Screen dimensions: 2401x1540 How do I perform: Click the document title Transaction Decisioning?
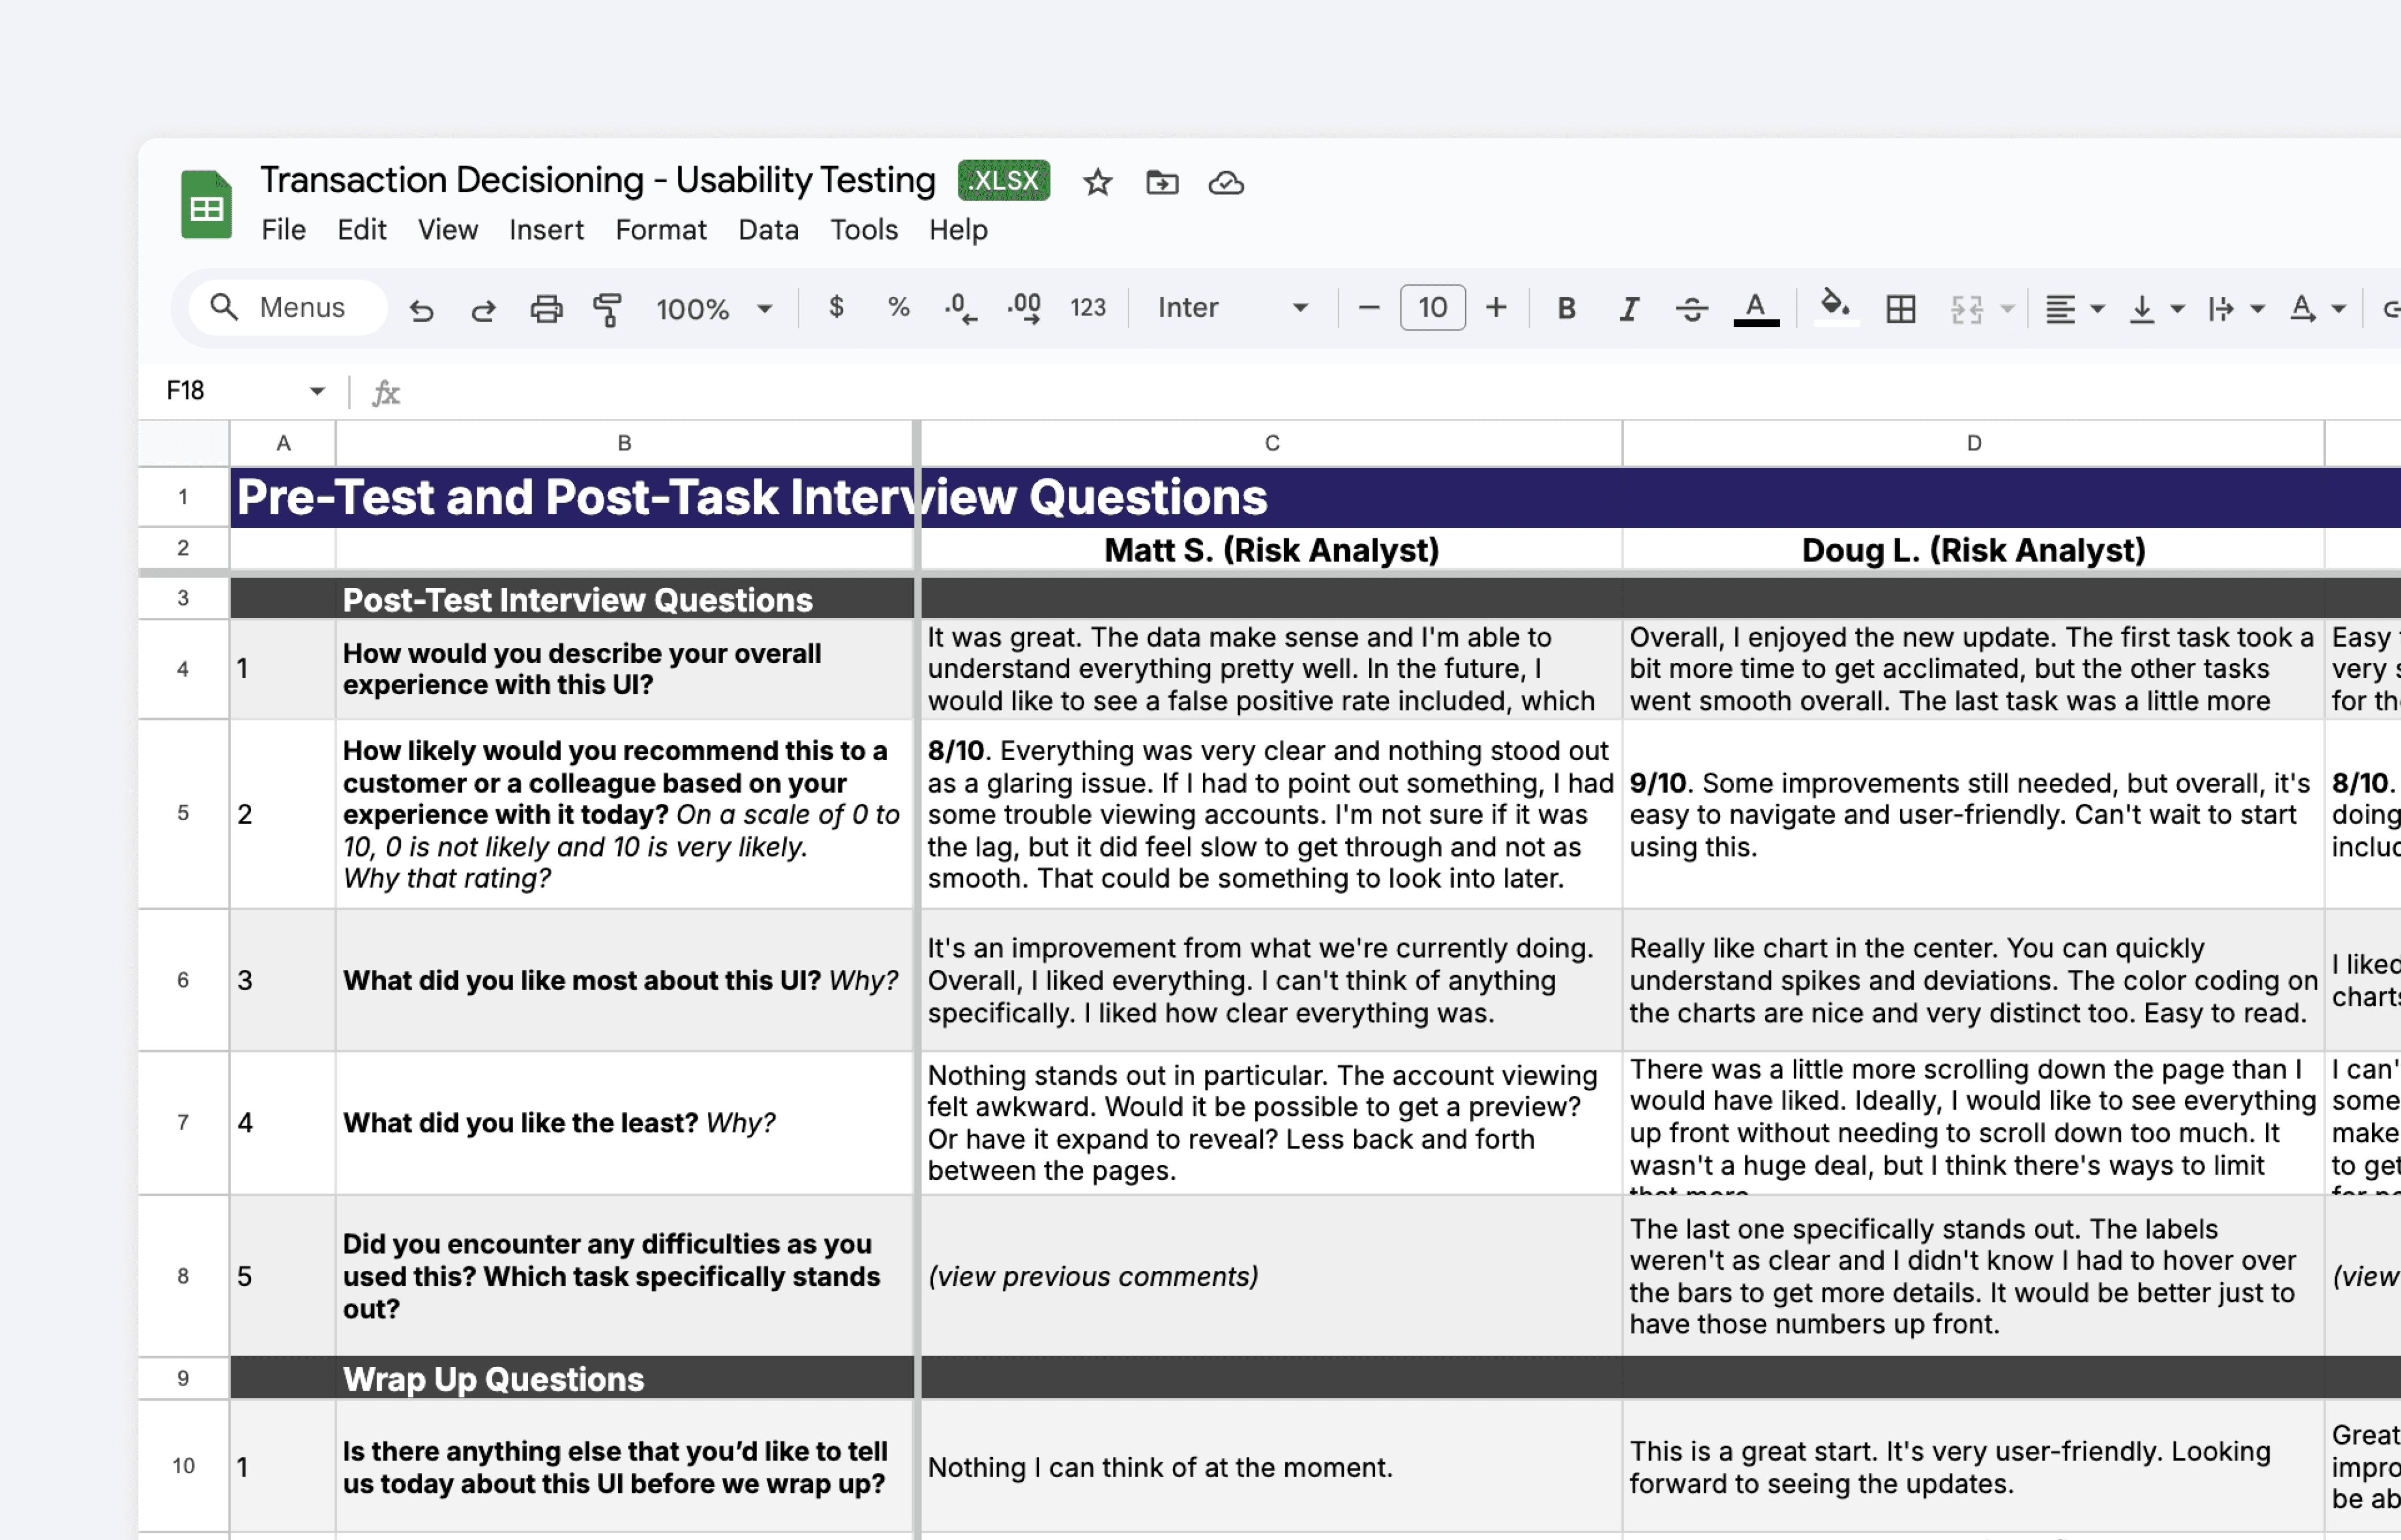point(597,180)
